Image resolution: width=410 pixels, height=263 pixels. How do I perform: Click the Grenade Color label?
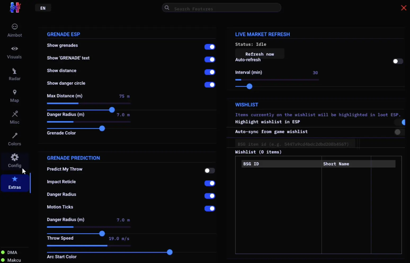[x=61, y=133]
